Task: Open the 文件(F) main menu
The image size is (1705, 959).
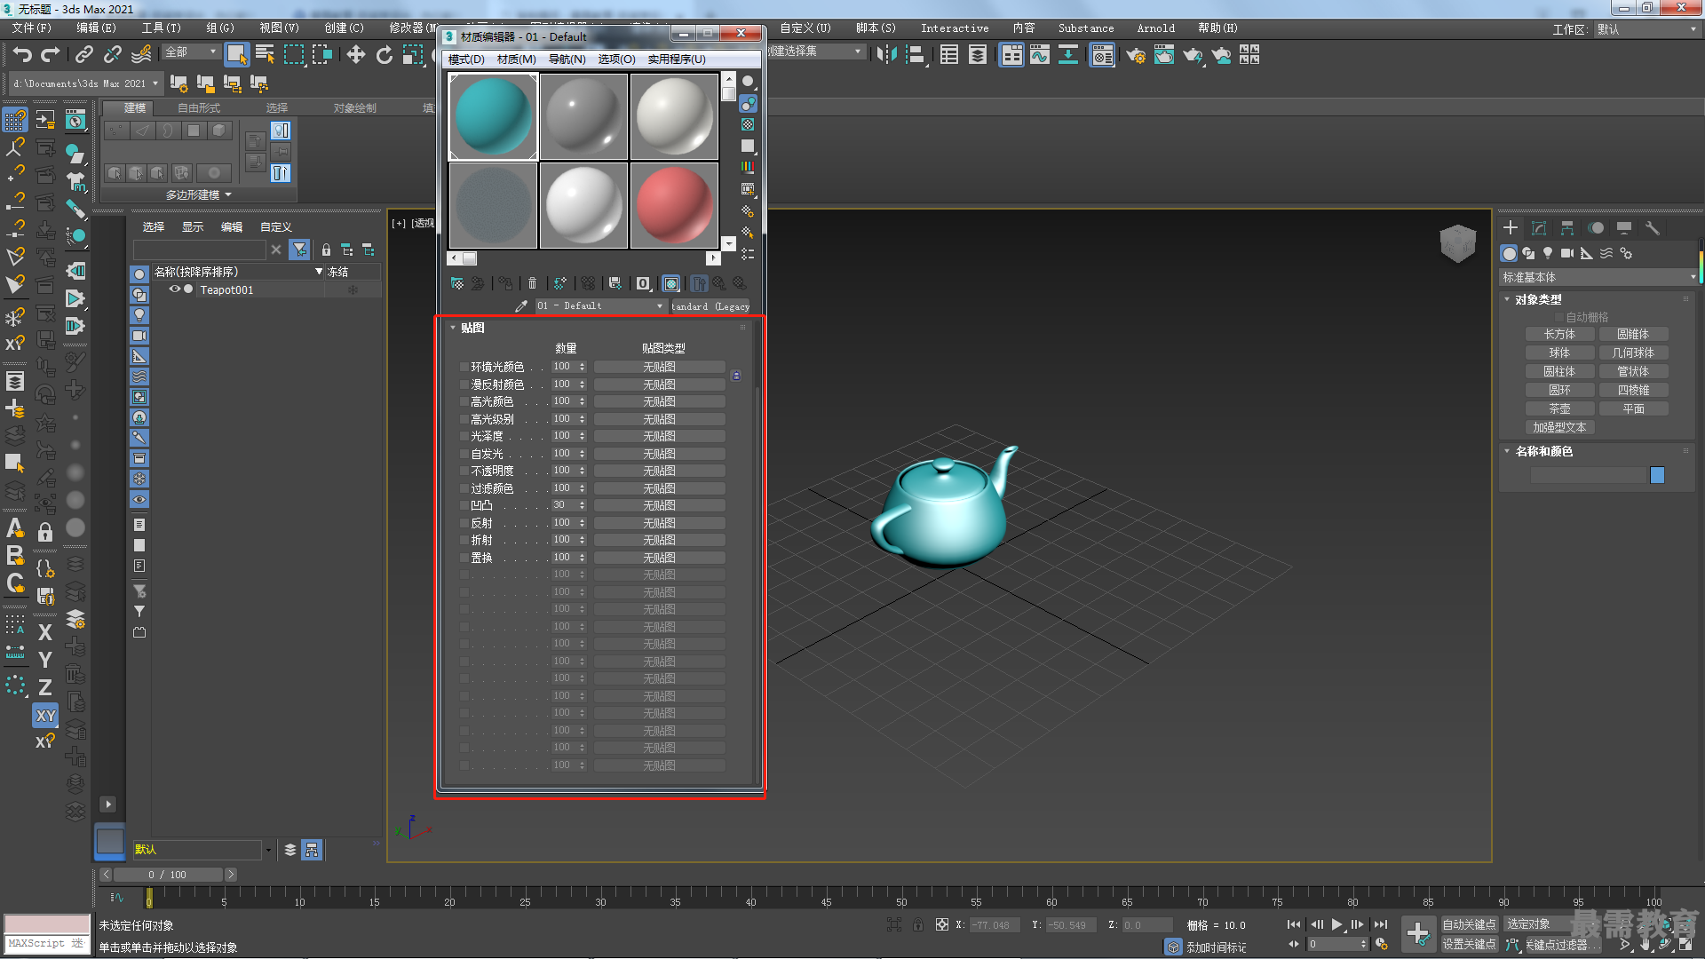Action: pyautogui.click(x=32, y=28)
